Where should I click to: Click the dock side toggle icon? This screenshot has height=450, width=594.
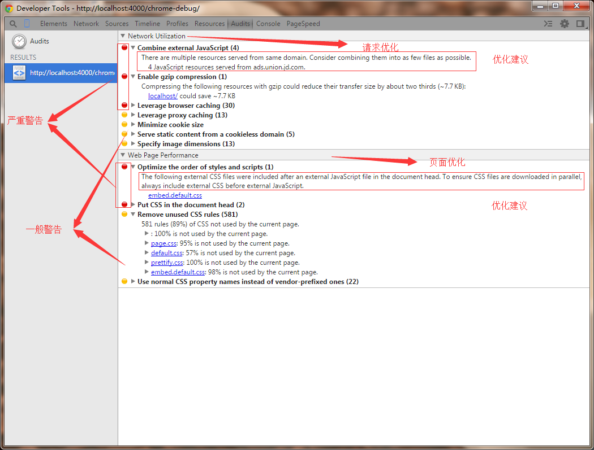[580, 24]
